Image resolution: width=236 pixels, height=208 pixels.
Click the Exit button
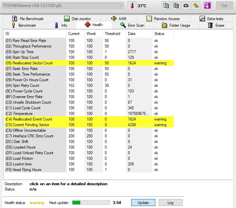coord(224,6)
